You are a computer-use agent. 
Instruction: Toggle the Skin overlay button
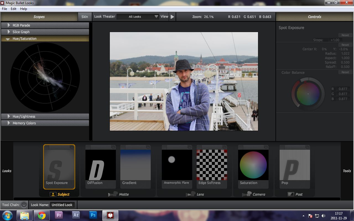(x=85, y=17)
